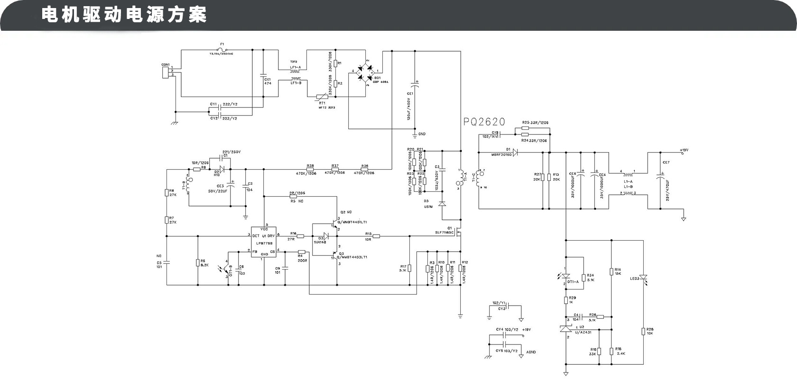The height and width of the screenshot is (379, 797).
Task: Click the U1 LP8776B IC block
Action: click(x=263, y=242)
